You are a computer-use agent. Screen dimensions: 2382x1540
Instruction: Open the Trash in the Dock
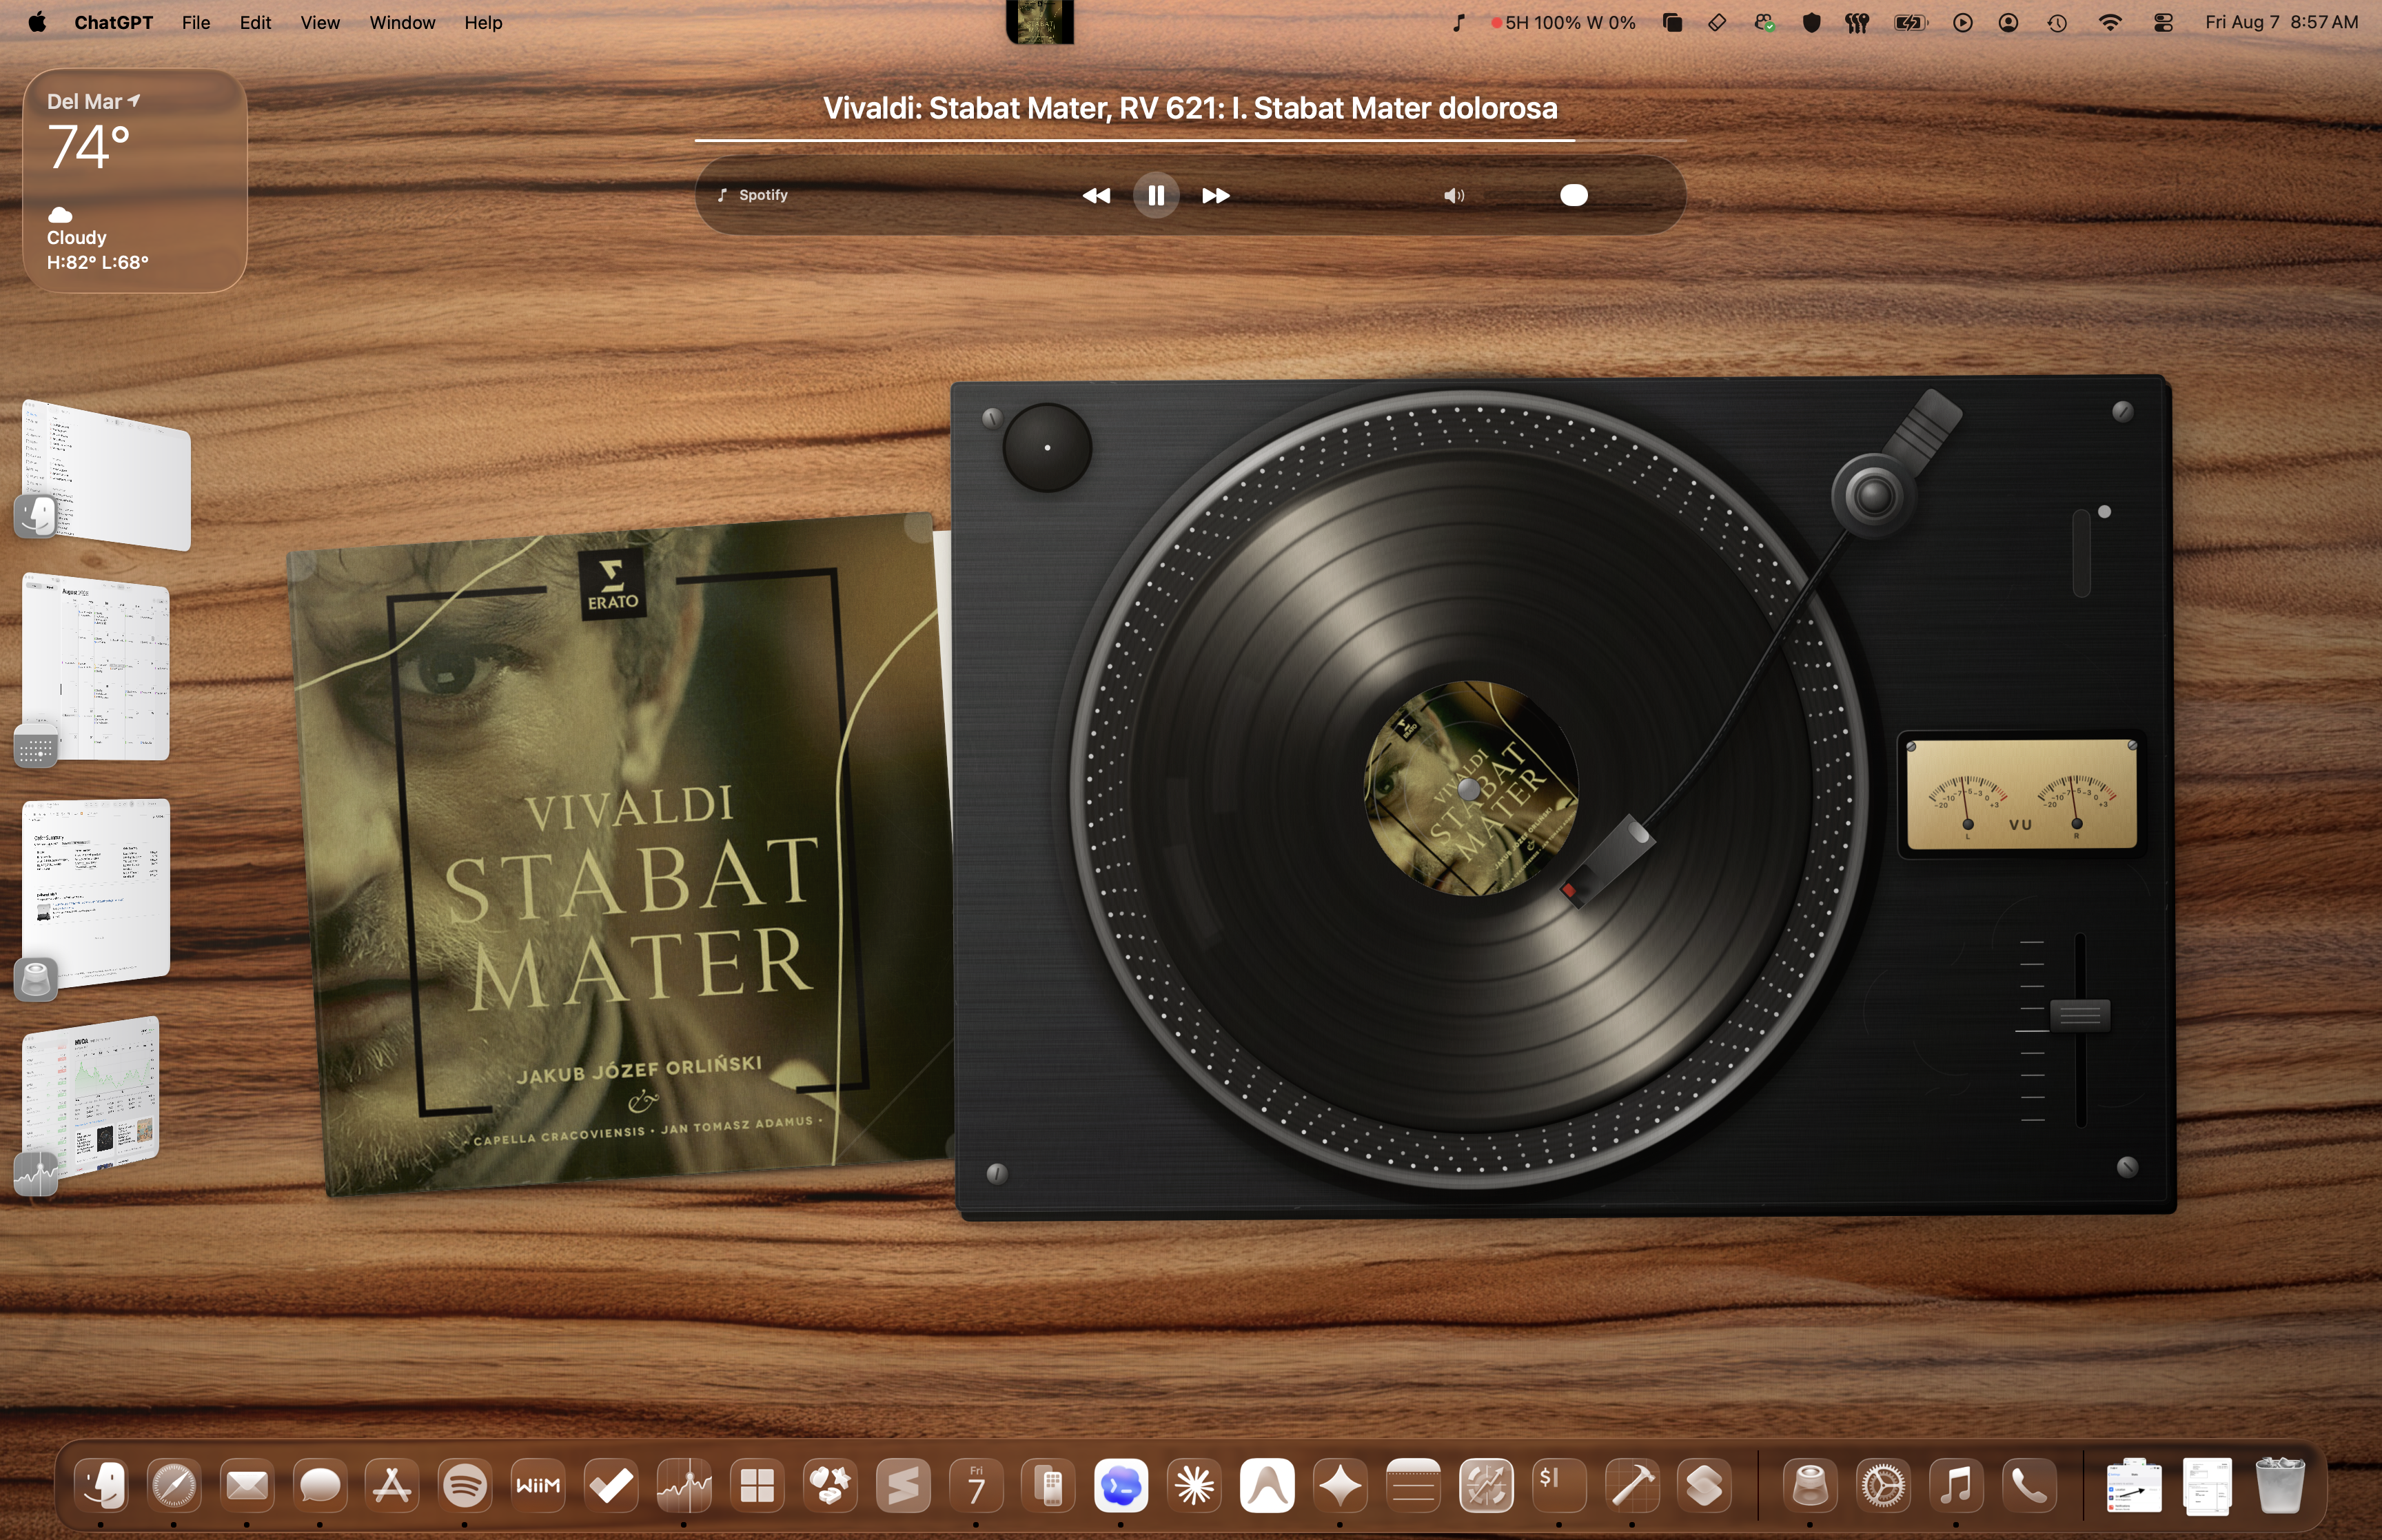tap(2280, 1485)
